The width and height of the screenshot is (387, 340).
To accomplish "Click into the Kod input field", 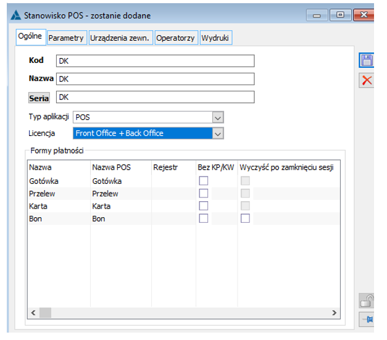I will 156,61.
